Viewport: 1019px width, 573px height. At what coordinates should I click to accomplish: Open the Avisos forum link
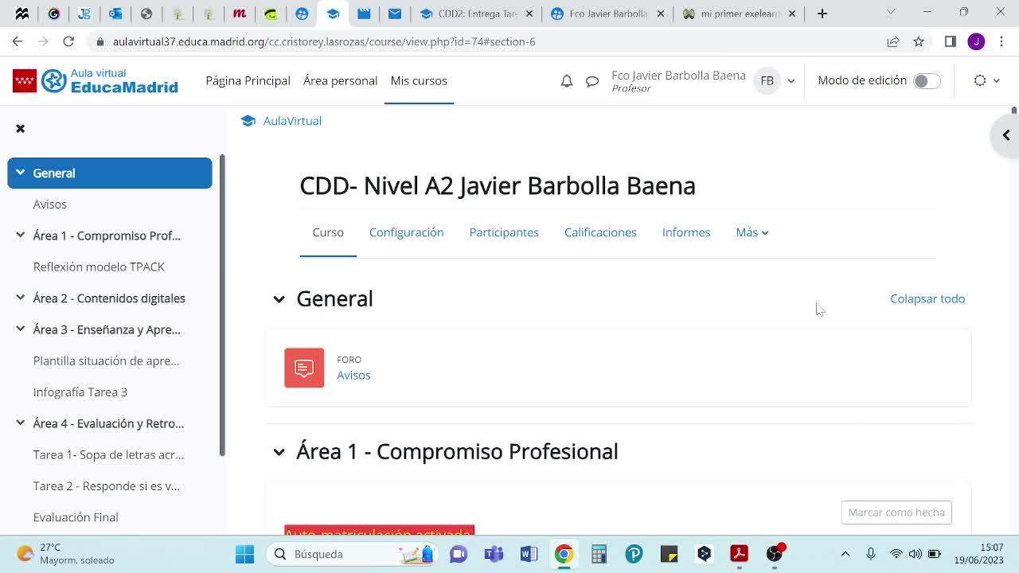click(353, 375)
